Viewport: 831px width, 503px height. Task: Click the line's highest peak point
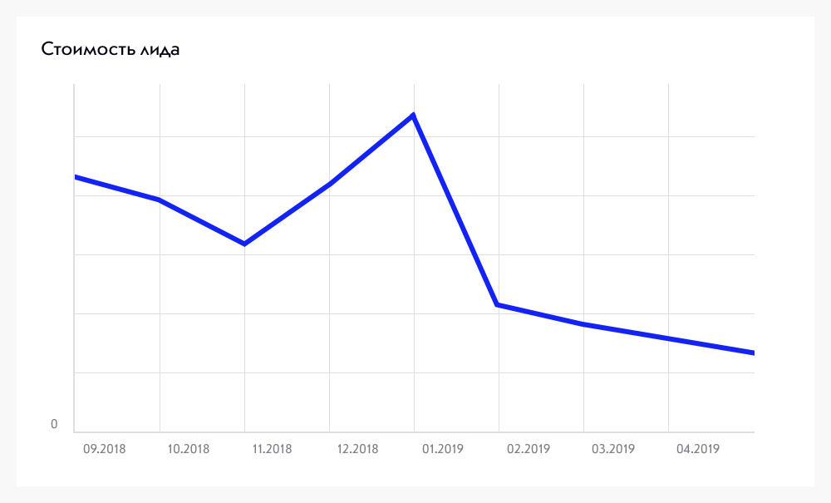coord(413,115)
